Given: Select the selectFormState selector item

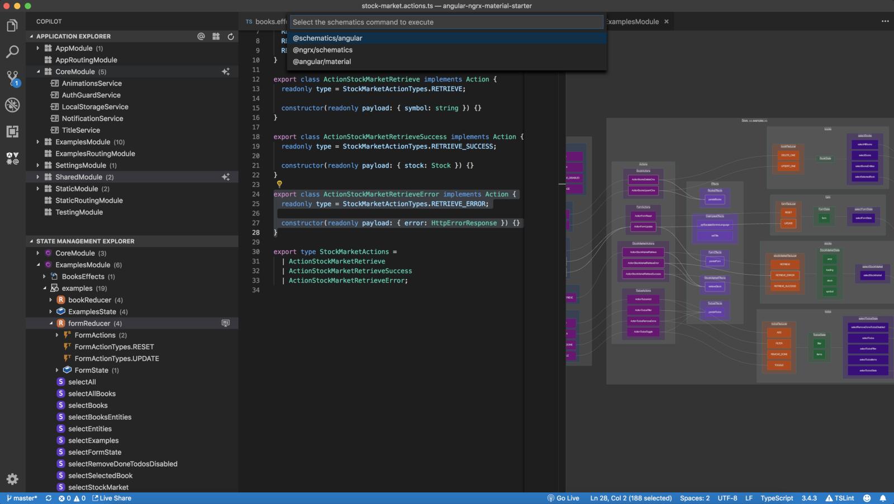Looking at the screenshot, I should coord(94,452).
